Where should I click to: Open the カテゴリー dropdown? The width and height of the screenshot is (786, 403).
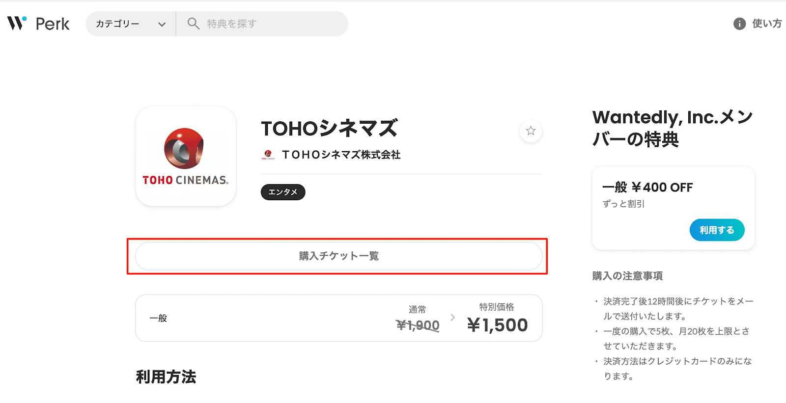(x=118, y=24)
